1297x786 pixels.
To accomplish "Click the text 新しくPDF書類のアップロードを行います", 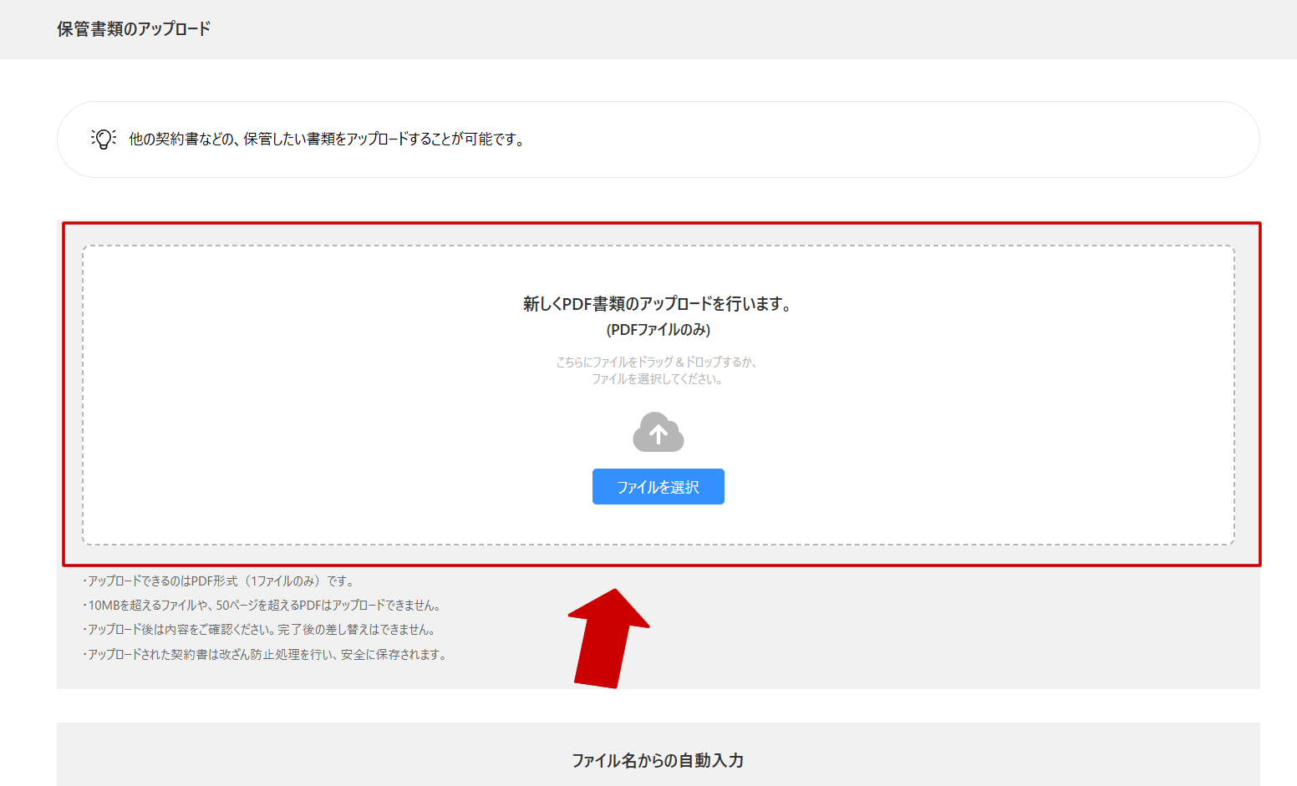I will 658,304.
